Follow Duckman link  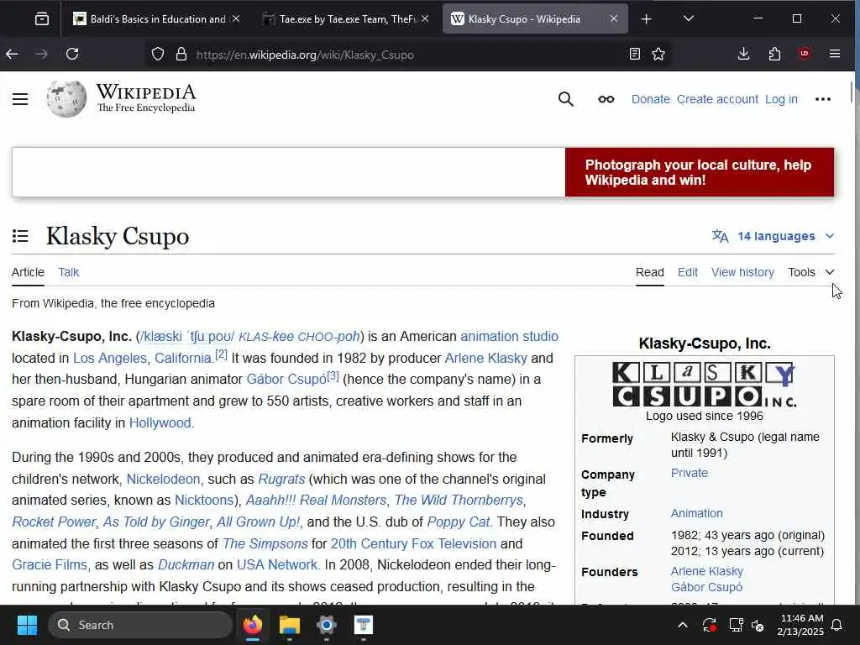click(186, 565)
